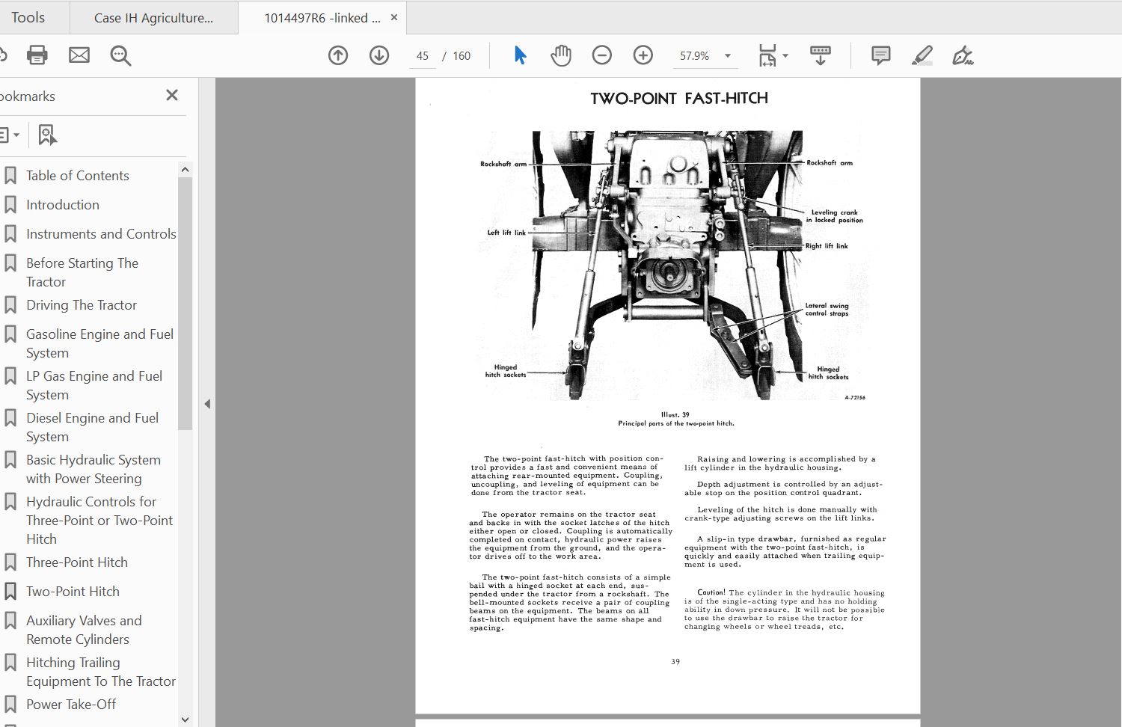
Task: Open the Comment tool icon
Action: pos(880,55)
